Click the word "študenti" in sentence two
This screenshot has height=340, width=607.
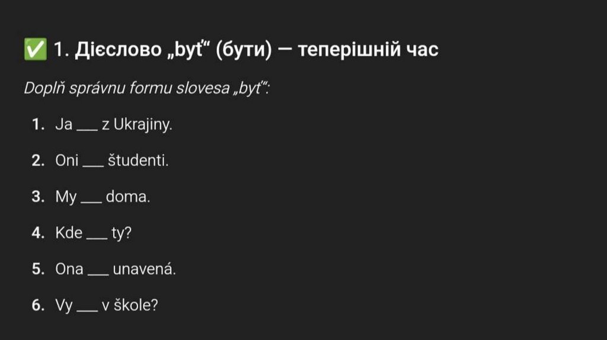point(138,161)
